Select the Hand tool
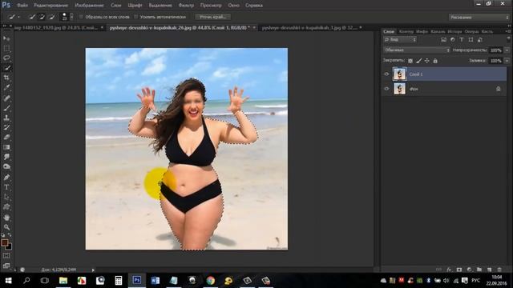 tap(6, 217)
